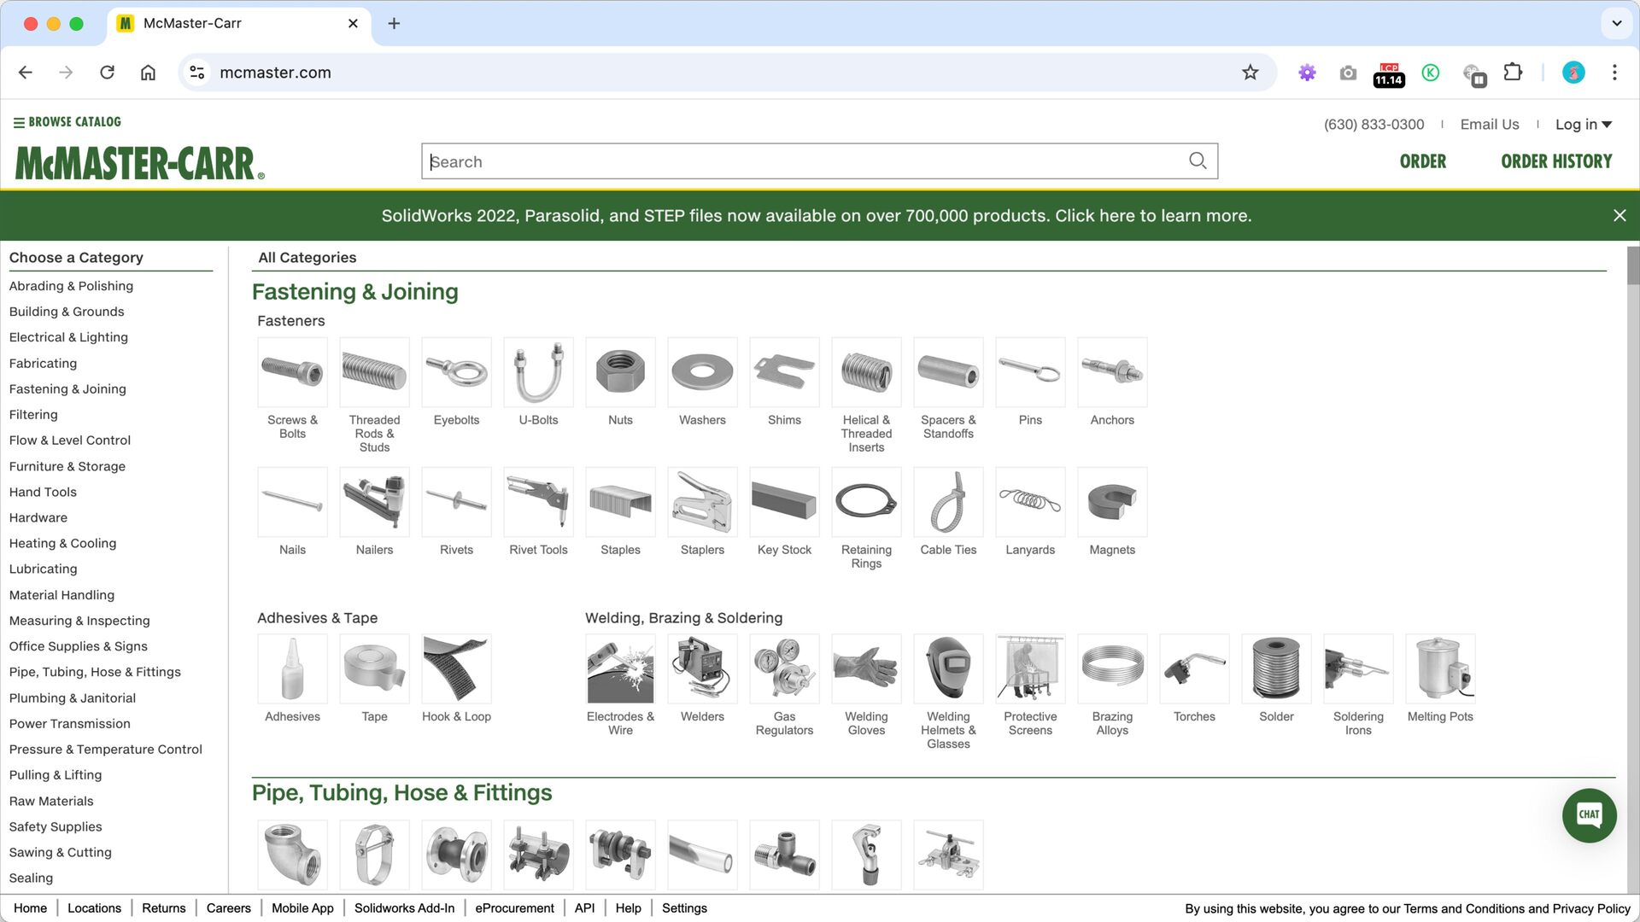Click the Email Us link
Image resolution: width=1640 pixels, height=922 pixels.
[x=1490, y=125]
